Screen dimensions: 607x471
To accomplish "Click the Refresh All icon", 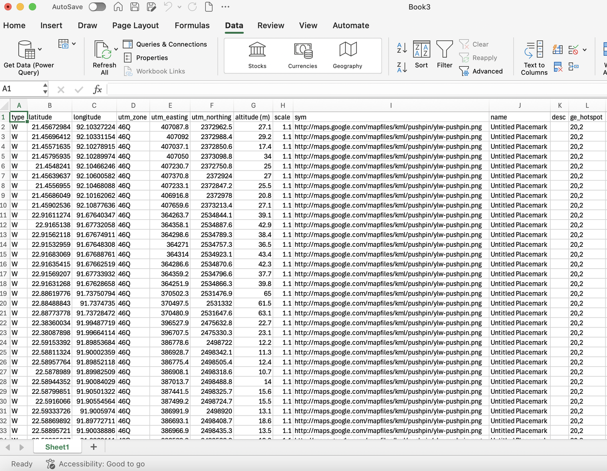I will (x=103, y=49).
